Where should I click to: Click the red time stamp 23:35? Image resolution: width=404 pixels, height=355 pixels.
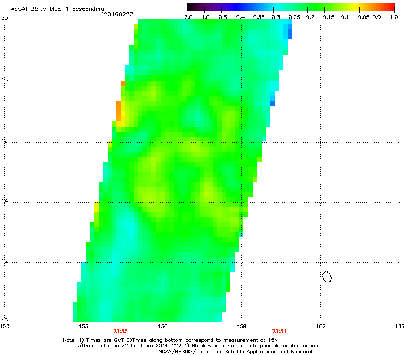pyautogui.click(x=120, y=332)
